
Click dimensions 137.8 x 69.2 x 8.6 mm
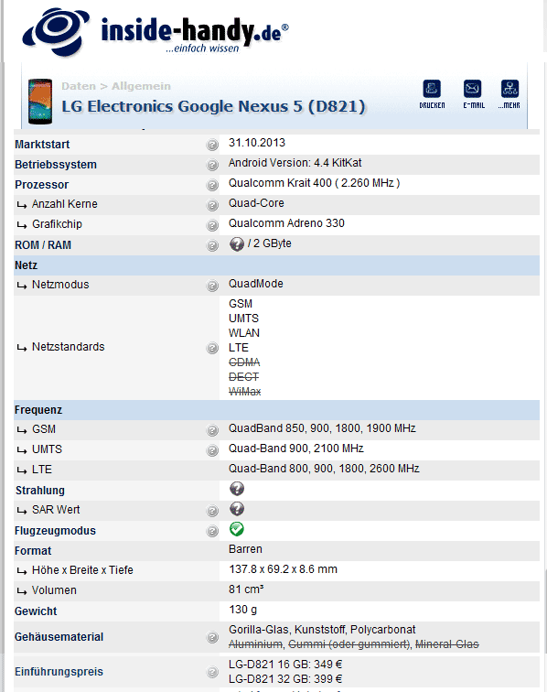point(283,569)
